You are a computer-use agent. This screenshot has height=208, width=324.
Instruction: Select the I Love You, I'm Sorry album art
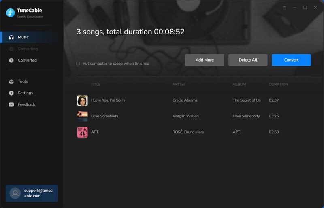point(82,100)
